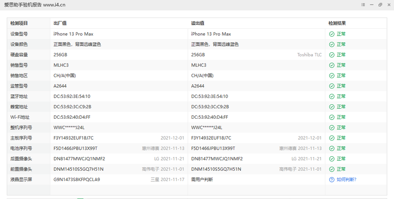394x199 pixels.
Task: Select the 液晶显示屏 row label
Action: click(21, 179)
